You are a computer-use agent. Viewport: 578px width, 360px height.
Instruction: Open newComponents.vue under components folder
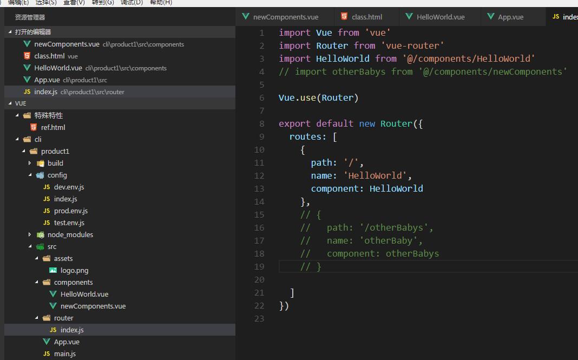pos(93,306)
